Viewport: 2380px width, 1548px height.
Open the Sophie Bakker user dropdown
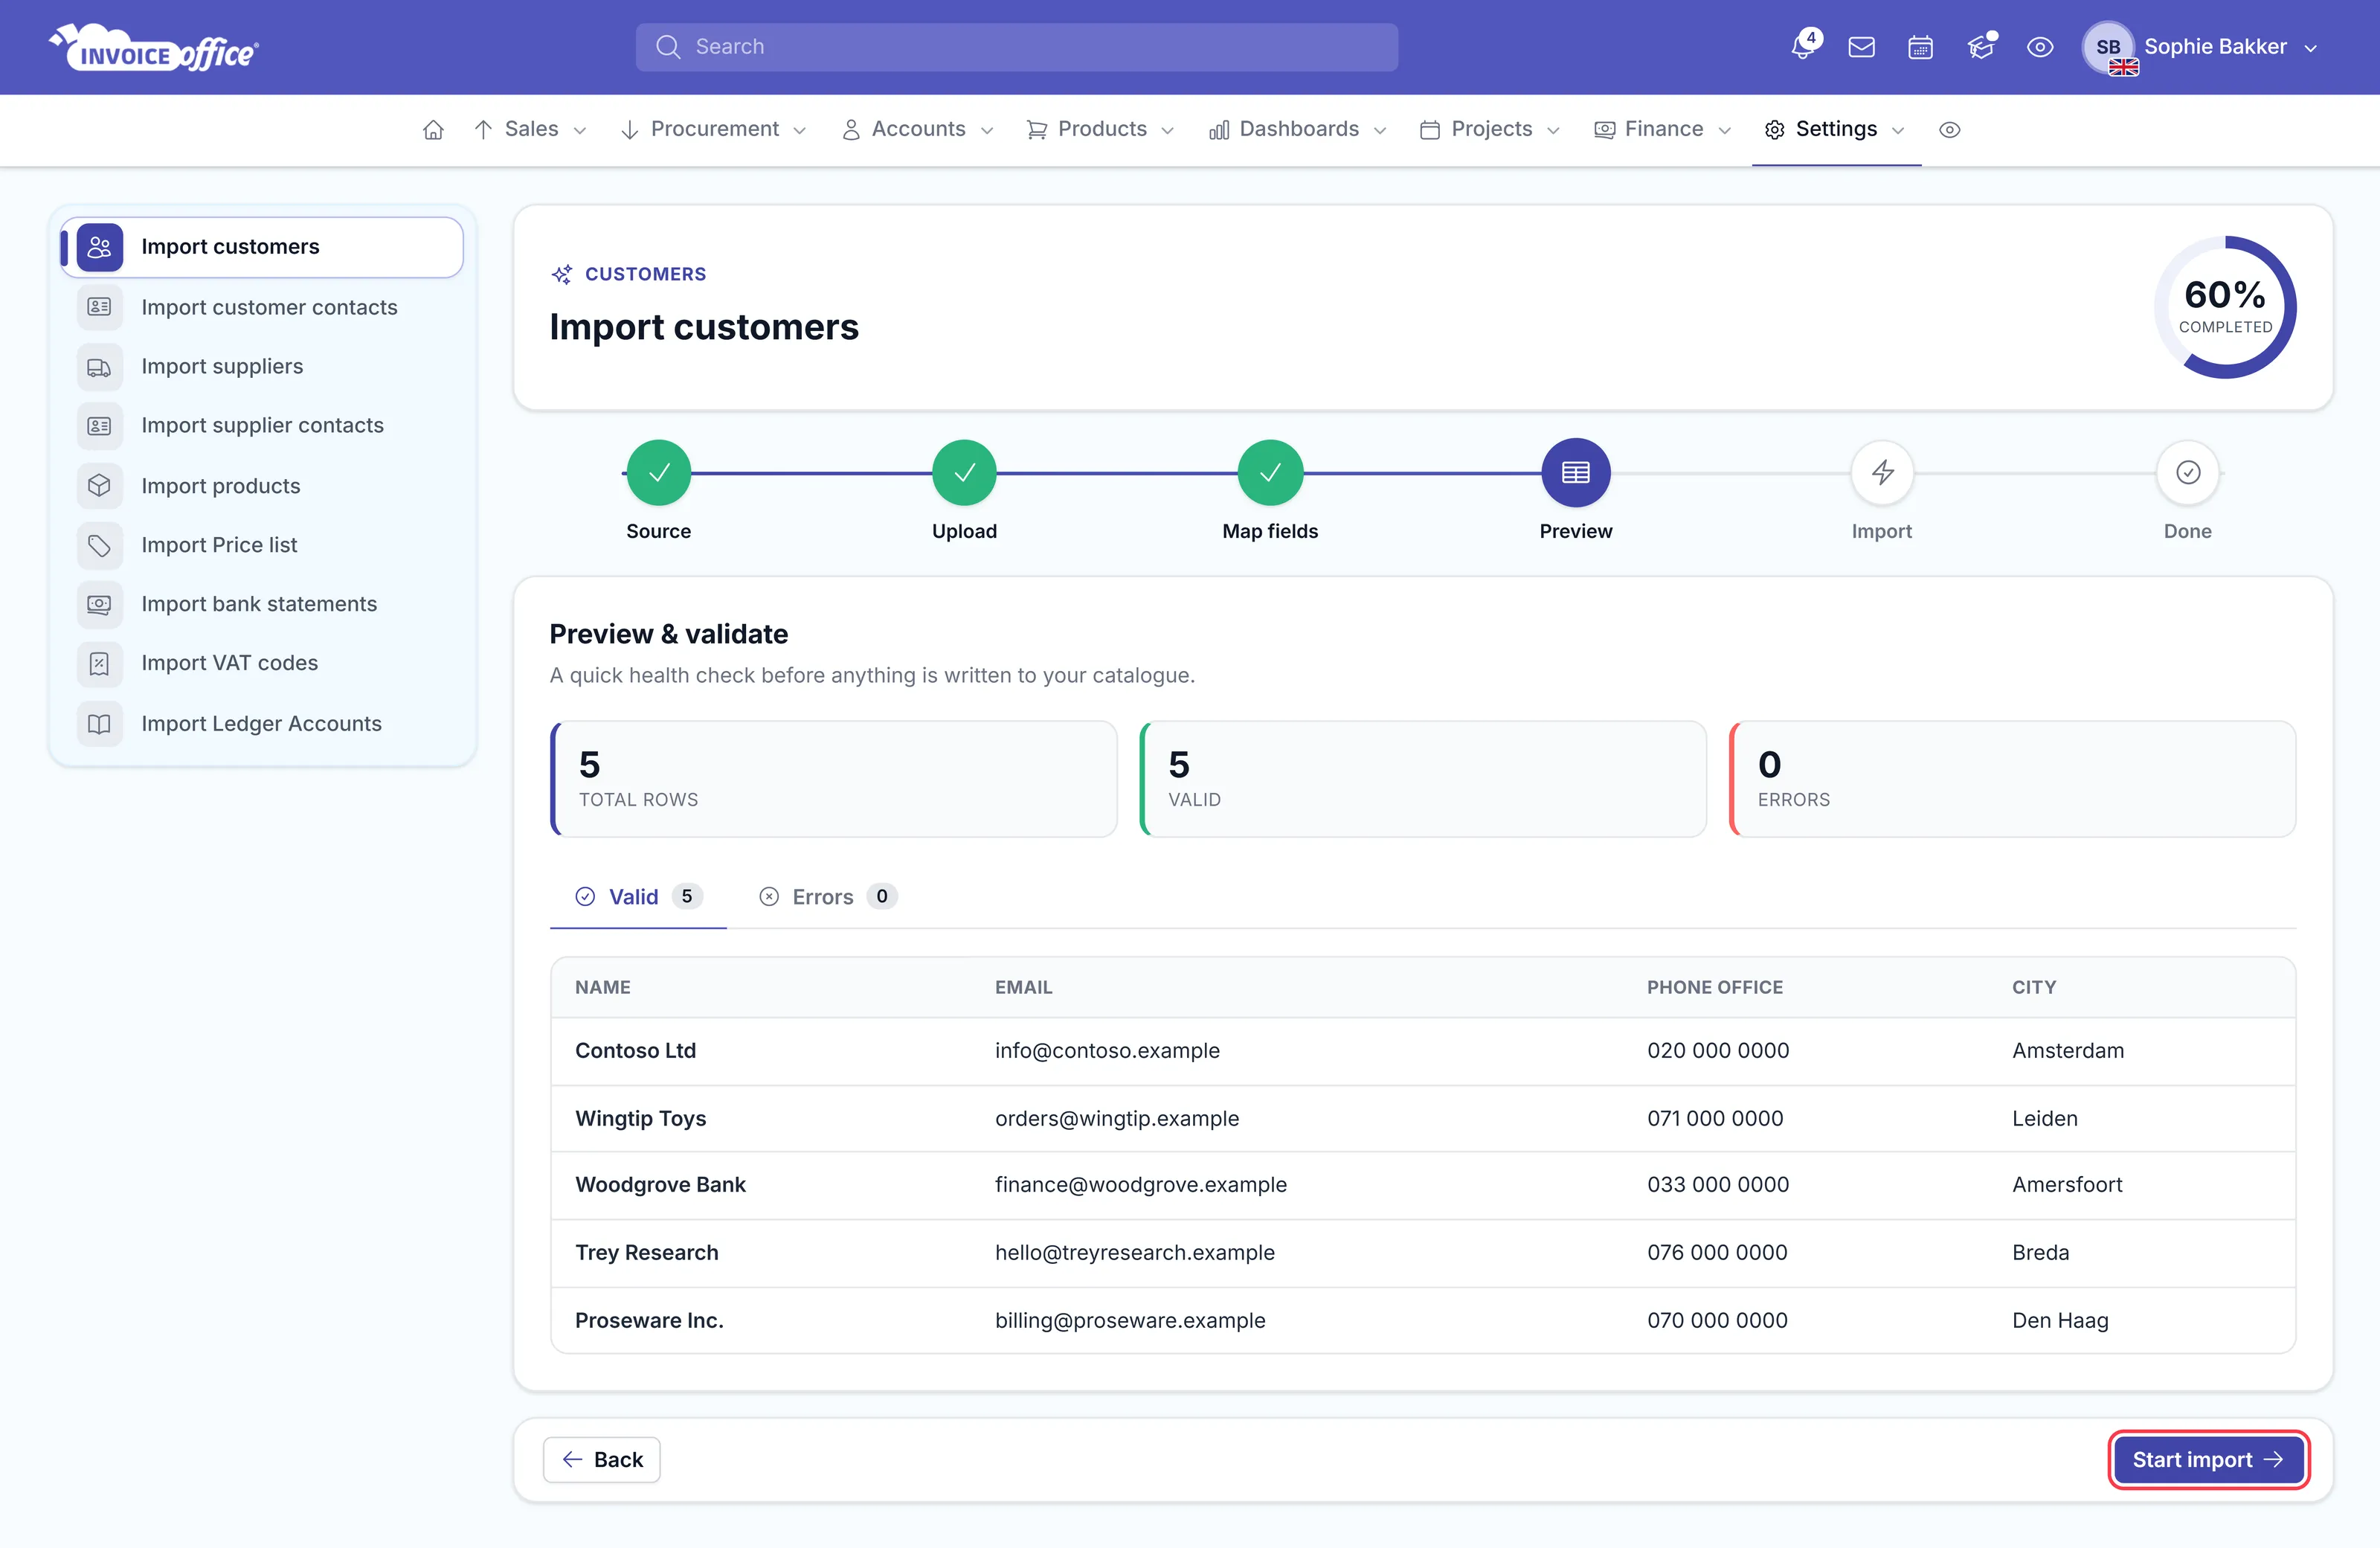pyautogui.click(x=2200, y=47)
